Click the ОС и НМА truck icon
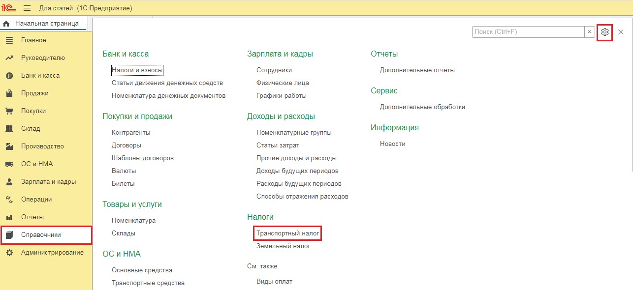Viewport: 633px width, 290px height. [9, 164]
